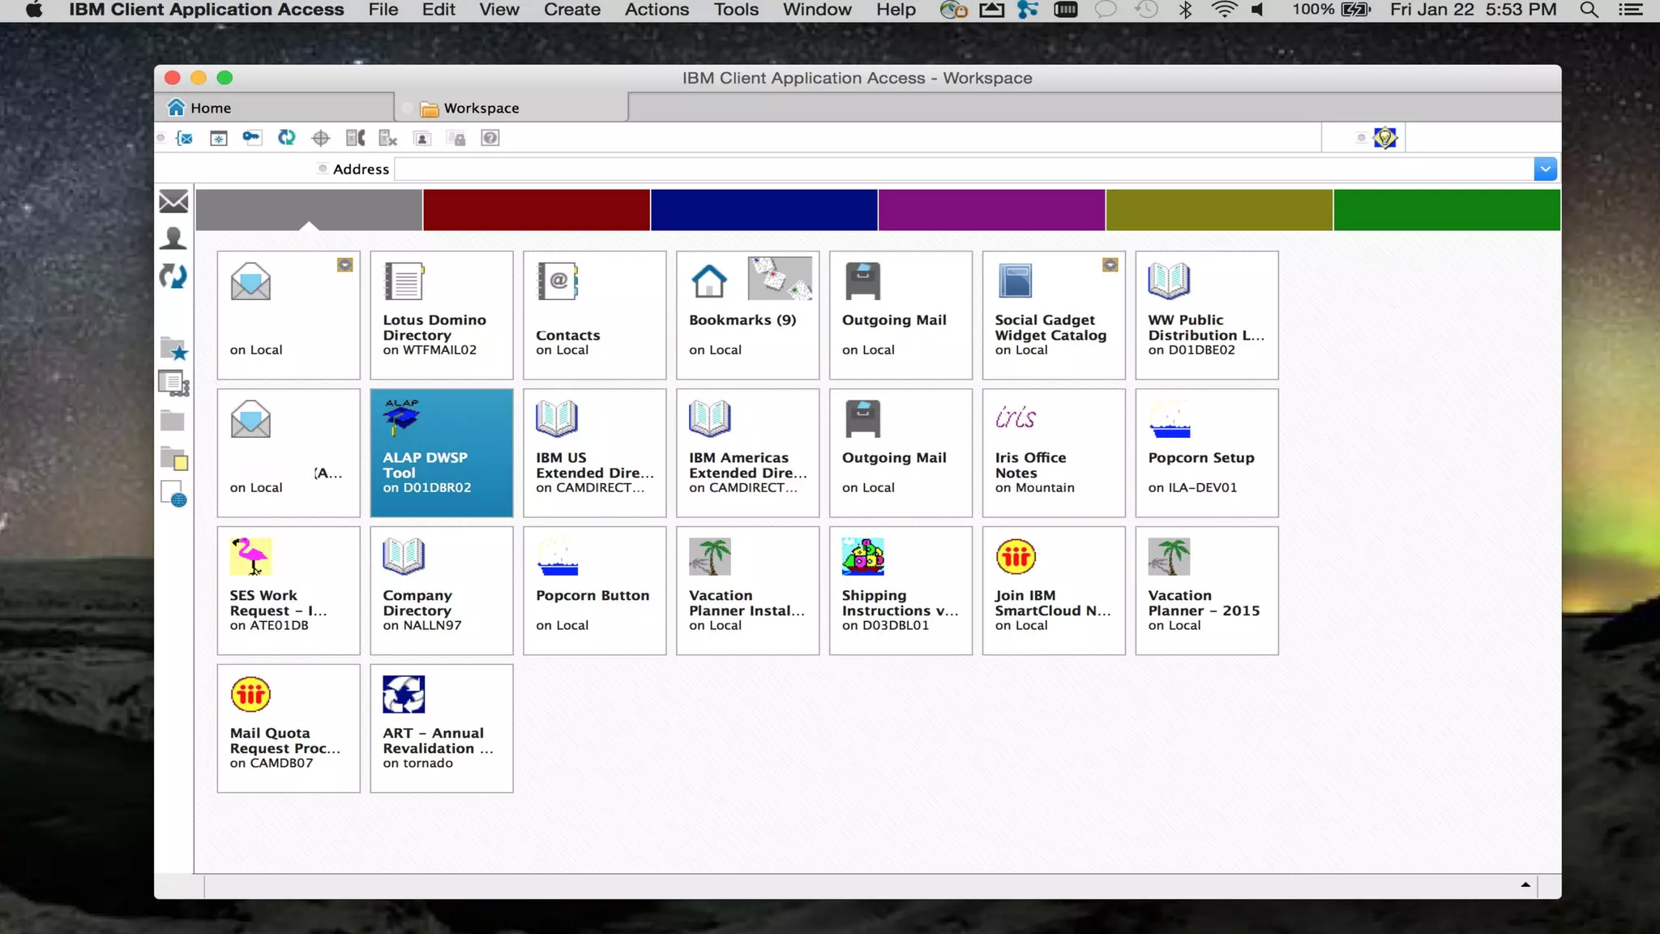
Task: Expand the status bar up-arrow at bottom right
Action: 1525,885
